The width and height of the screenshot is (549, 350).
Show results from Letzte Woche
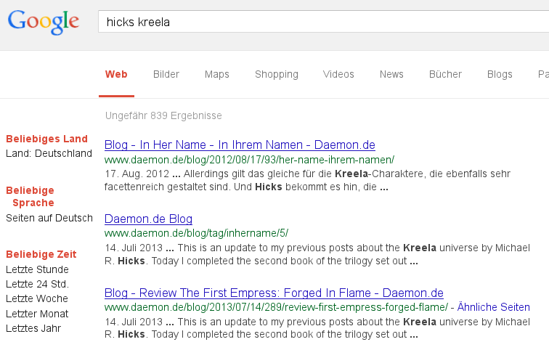coord(37,298)
